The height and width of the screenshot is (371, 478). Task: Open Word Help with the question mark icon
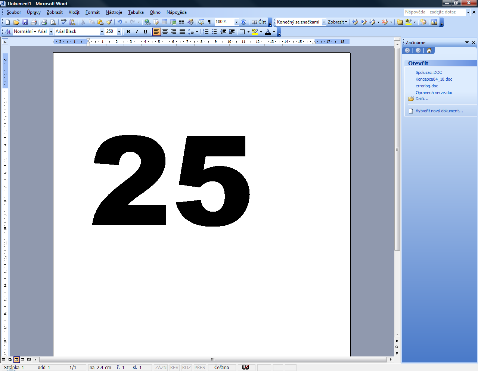243,22
